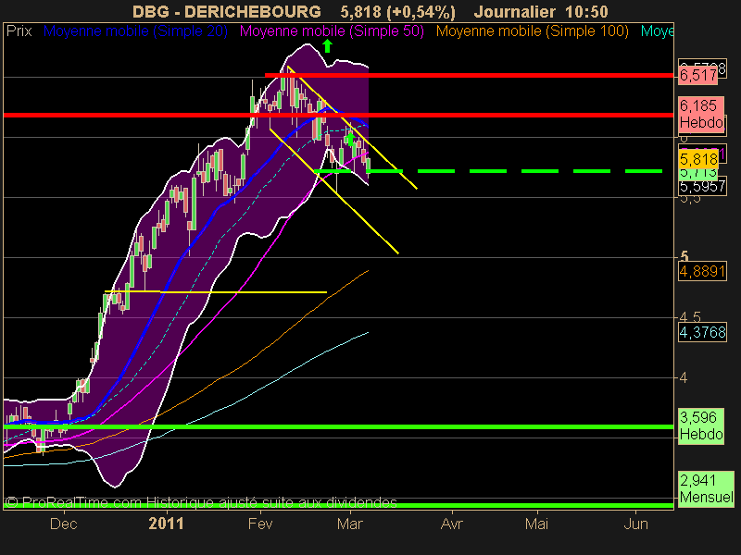Viewport: 741px width, 555px height.
Task: Click the 'Prix' legend label
Action: [19, 31]
